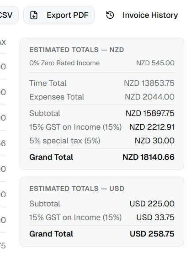Image resolution: width=191 pixels, height=258 pixels.
Task: Click the USD Grand Total amount 258.75
Action: pos(152,234)
